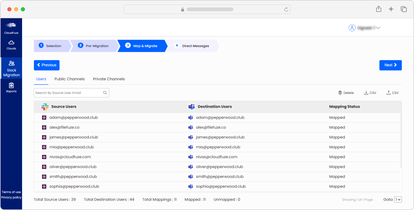Viewport: 414px width, 210px height.
Task: Click Slack icon beside nivas@cloudfuze.com source
Action: (x=44, y=157)
